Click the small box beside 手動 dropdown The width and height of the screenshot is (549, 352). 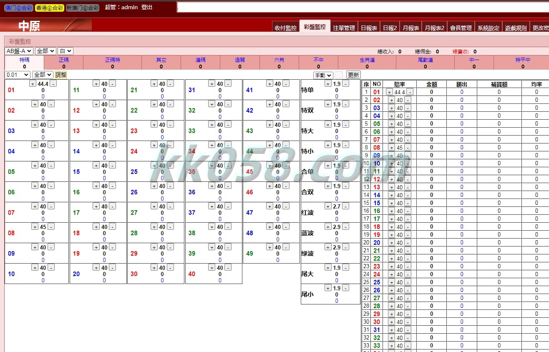coord(339,75)
